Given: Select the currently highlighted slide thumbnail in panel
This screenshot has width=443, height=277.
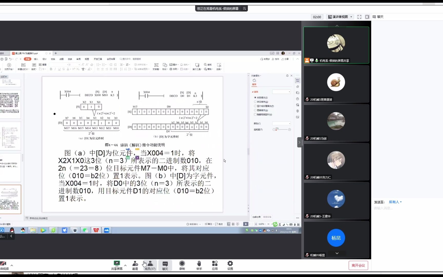Looking at the screenshot, I should [x=10, y=199].
